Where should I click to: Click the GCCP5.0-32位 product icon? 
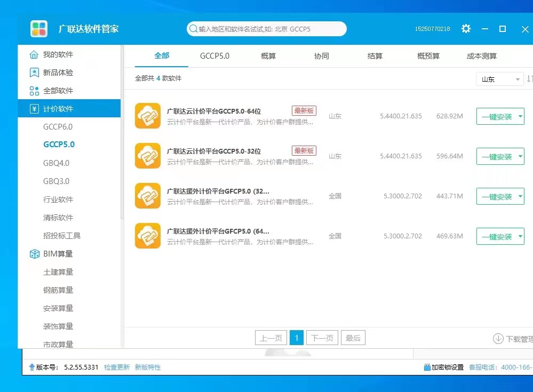(148, 156)
